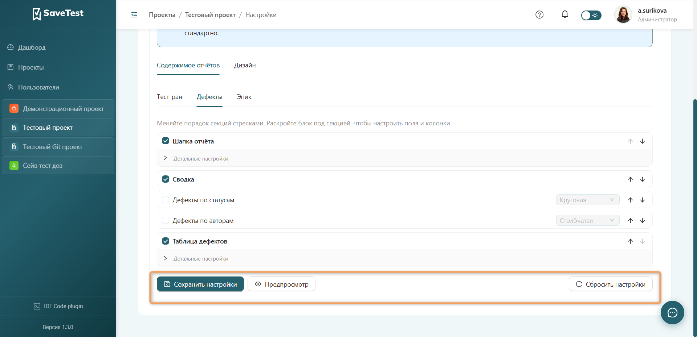This screenshot has width=697, height=337.
Task: Open notifications bell icon
Action: (x=565, y=14)
